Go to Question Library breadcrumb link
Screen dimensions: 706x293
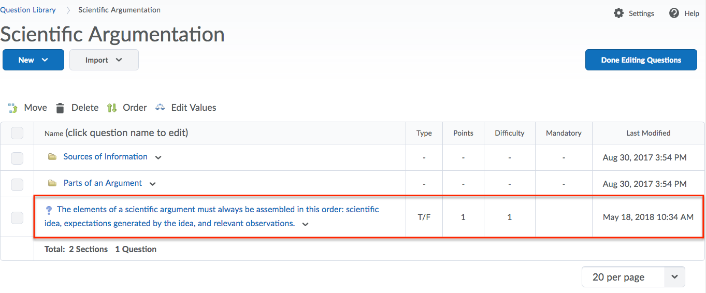pyautogui.click(x=28, y=10)
